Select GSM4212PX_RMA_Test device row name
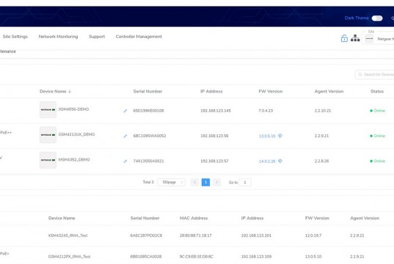The image size is (394, 264). pyautogui.click(x=70, y=257)
